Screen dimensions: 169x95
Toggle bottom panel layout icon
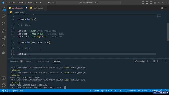click(x=147, y=3)
